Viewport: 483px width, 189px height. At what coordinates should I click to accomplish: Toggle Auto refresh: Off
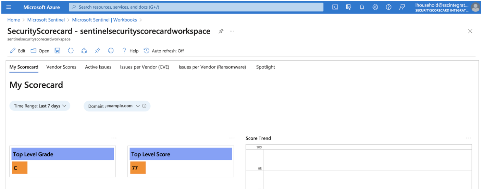(x=164, y=51)
